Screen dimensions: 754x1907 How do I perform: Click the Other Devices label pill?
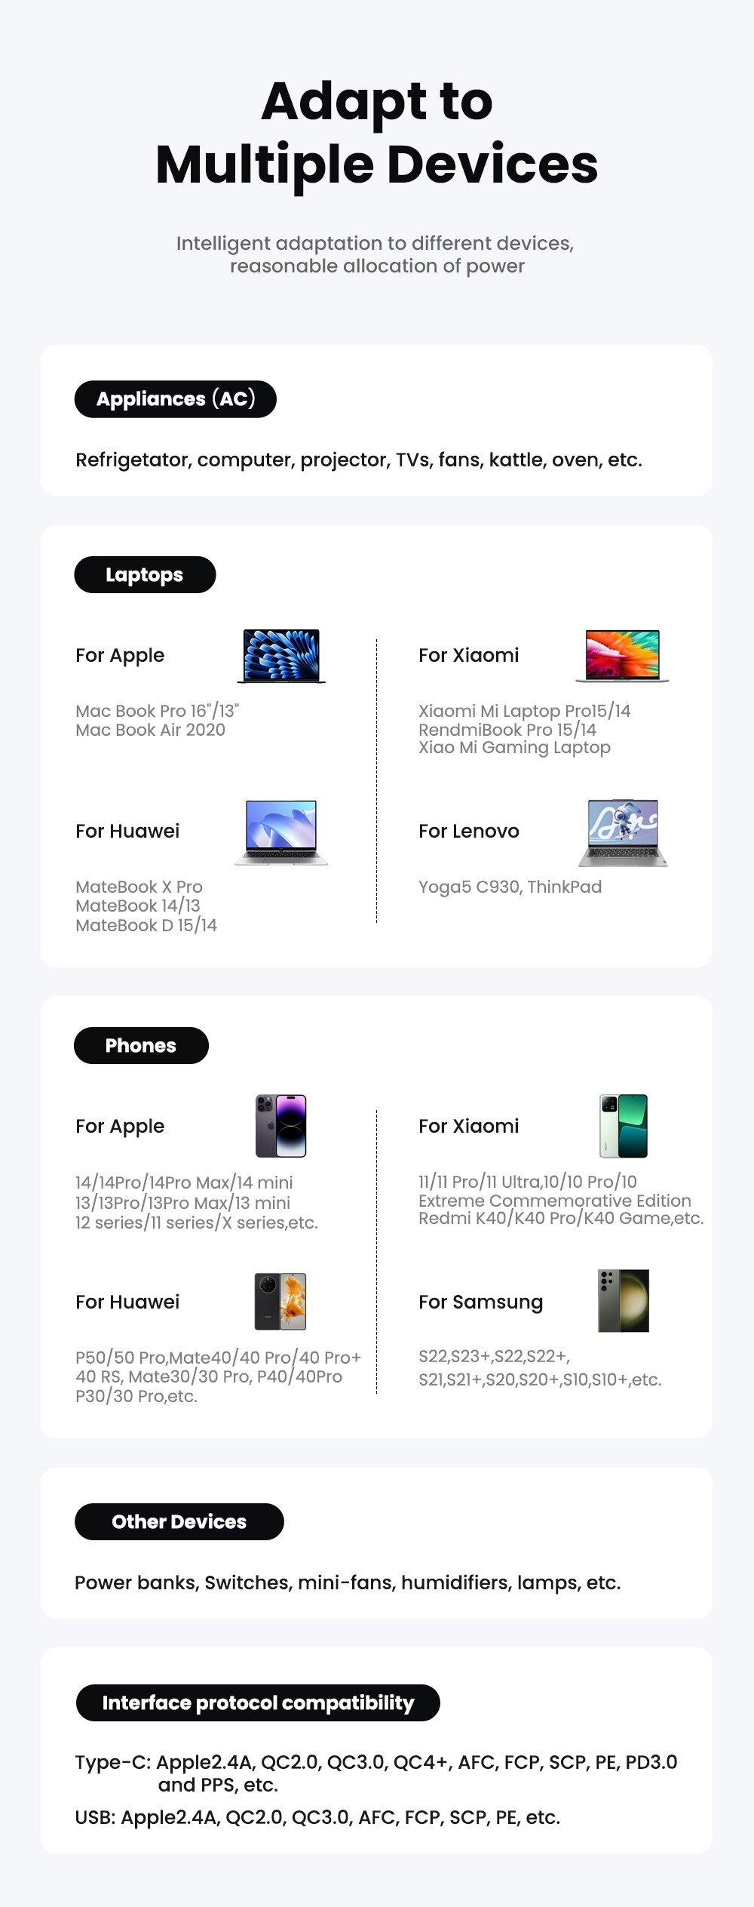[x=179, y=1521]
